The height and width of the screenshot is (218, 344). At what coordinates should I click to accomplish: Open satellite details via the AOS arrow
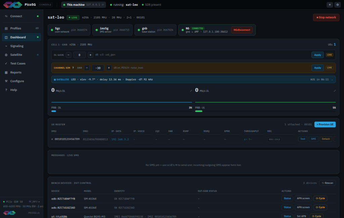[x=332, y=80]
